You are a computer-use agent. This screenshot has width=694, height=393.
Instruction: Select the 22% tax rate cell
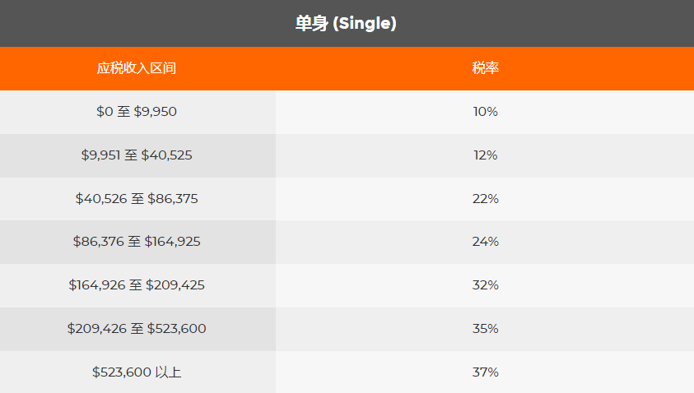pos(485,199)
